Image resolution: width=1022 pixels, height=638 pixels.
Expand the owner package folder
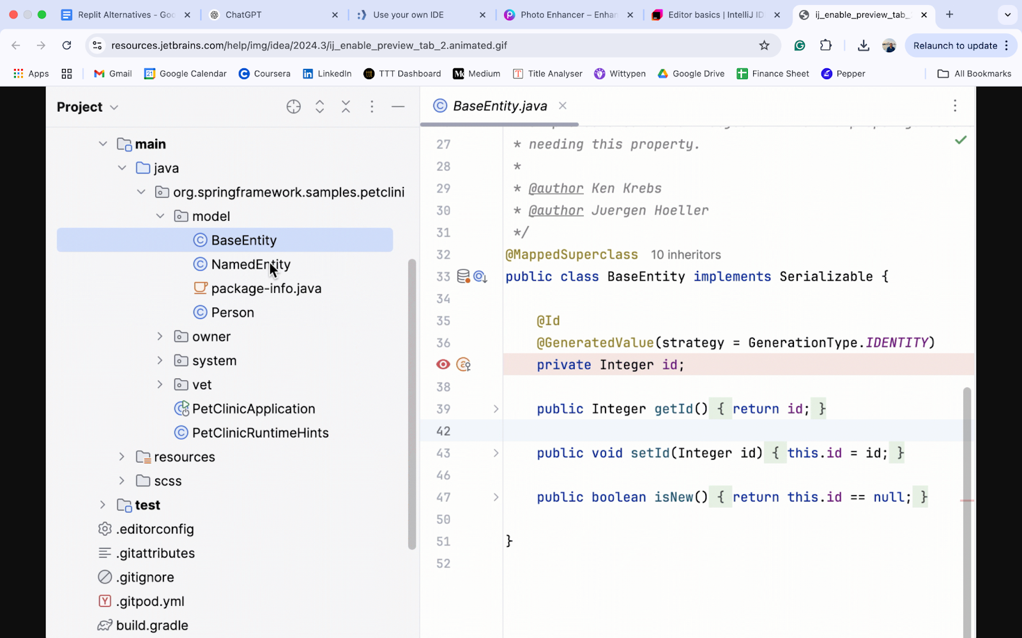[160, 336]
